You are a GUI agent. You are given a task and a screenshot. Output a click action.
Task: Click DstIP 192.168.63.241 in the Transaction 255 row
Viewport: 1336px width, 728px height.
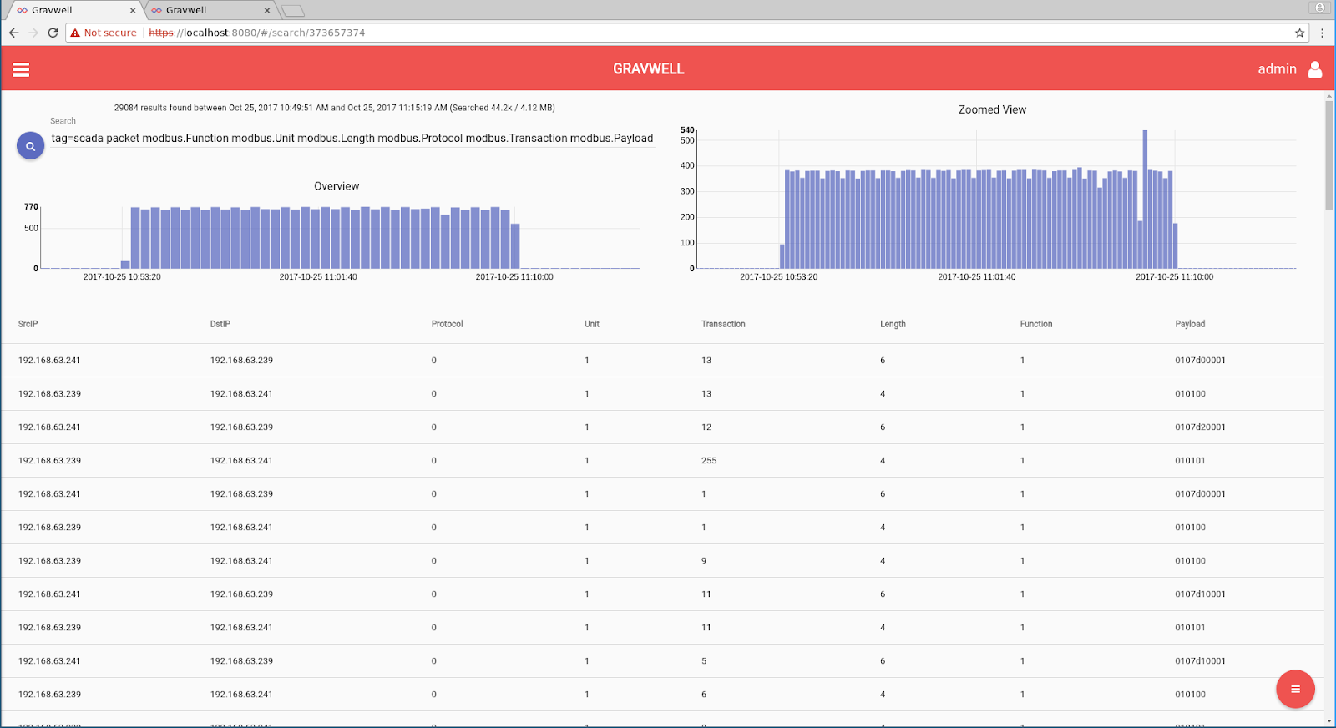tap(241, 461)
